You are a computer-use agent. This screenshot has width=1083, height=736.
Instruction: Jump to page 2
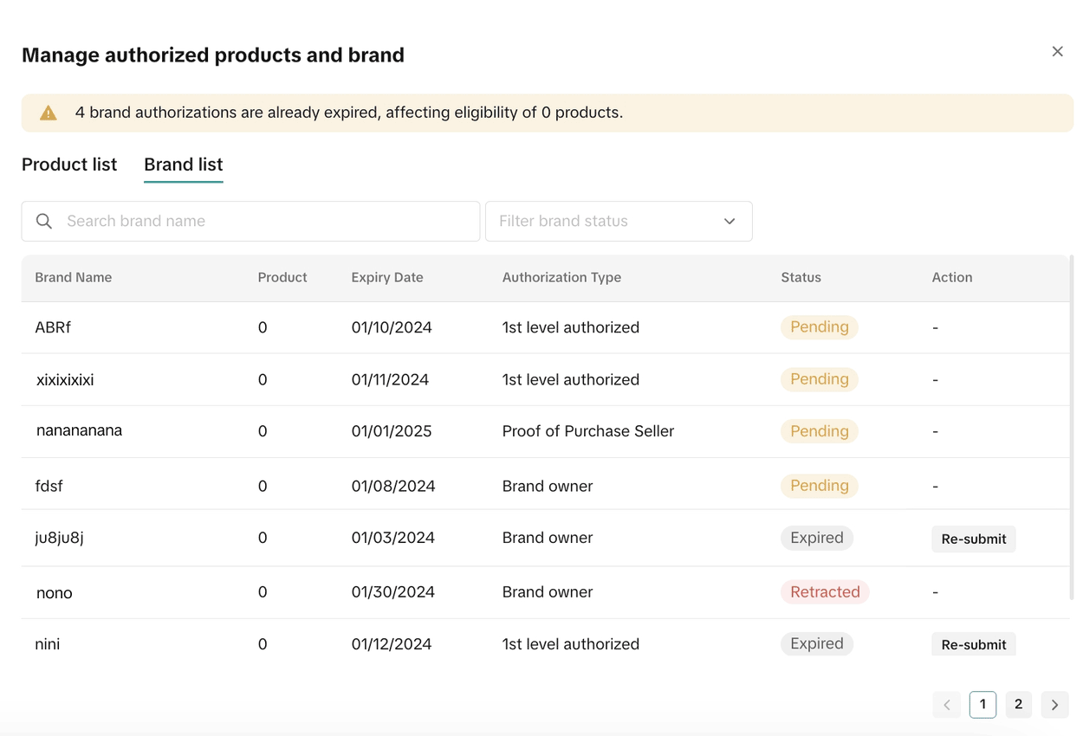[x=1018, y=705]
